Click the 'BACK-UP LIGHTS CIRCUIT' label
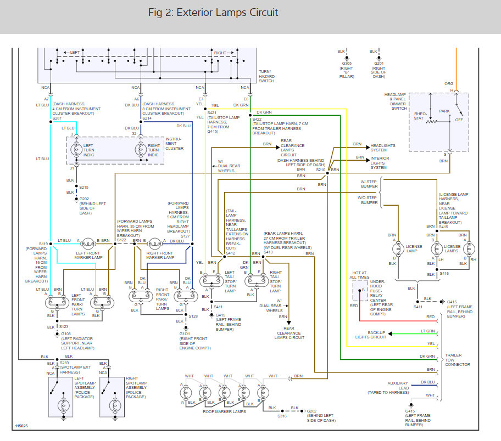The height and width of the screenshot is (441, 501). [x=371, y=335]
